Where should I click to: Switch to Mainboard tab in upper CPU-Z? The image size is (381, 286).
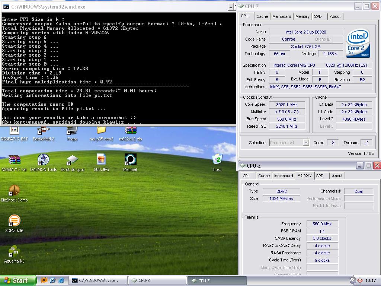pos(282,16)
